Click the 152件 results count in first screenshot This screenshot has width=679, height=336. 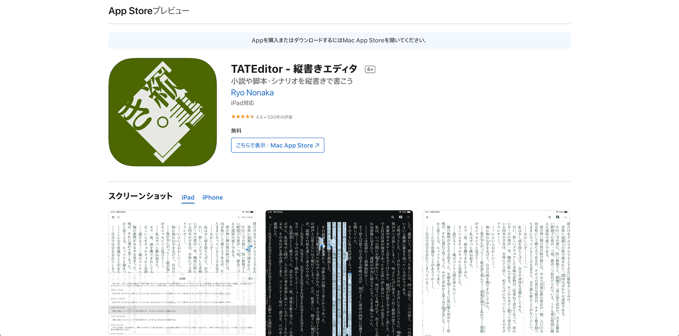pos(182,279)
